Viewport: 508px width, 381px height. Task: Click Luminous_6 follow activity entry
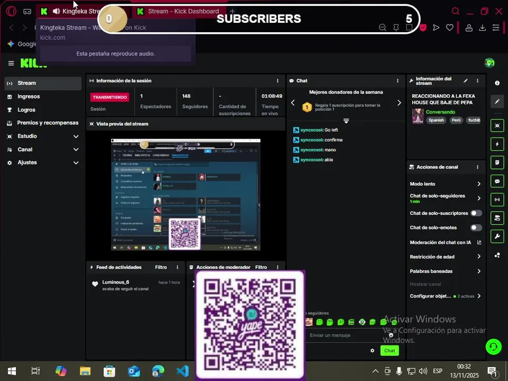point(137,285)
